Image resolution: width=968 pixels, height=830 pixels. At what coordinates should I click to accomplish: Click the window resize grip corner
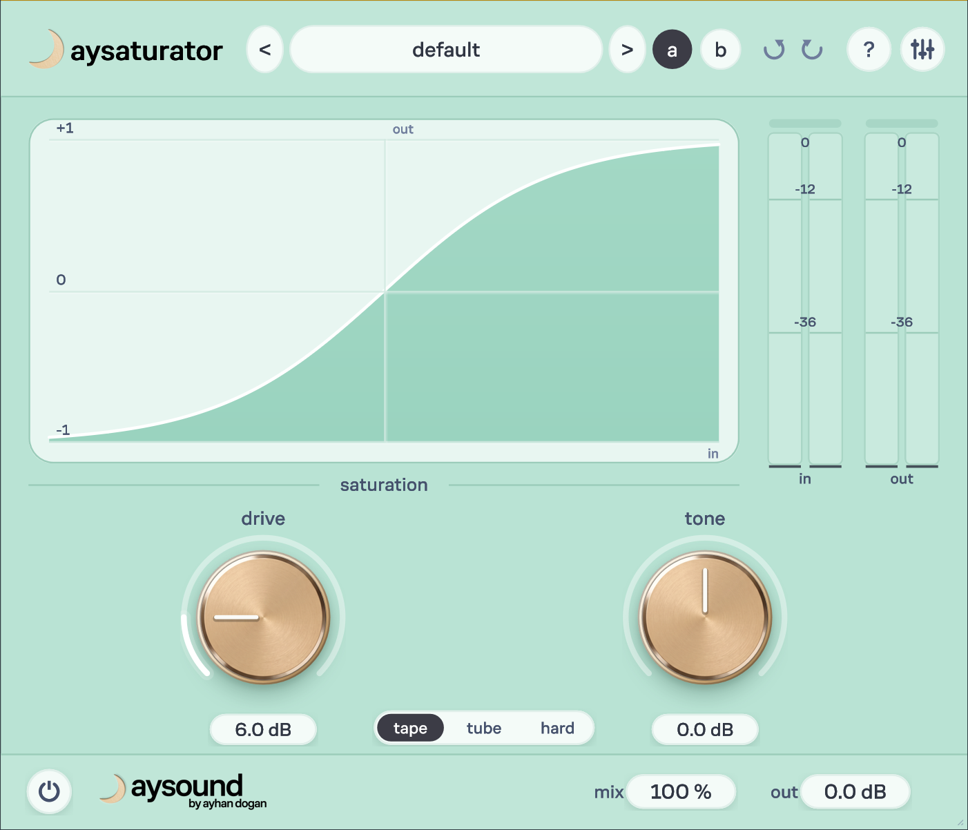960,822
